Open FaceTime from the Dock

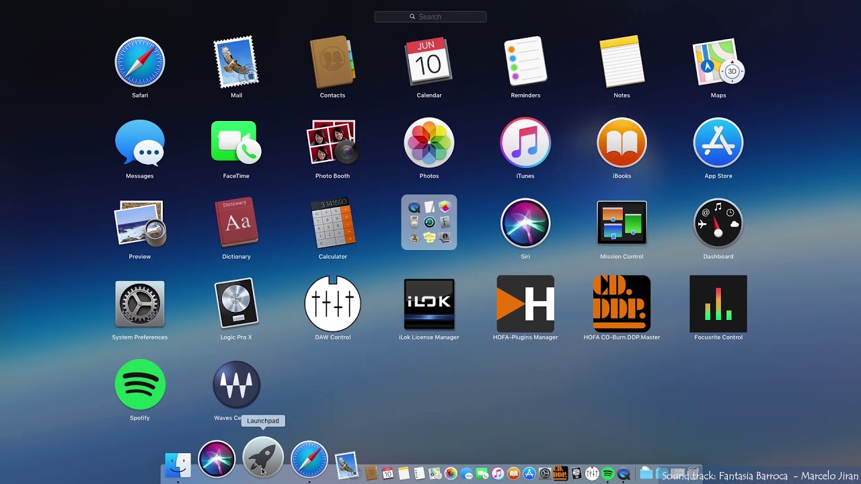point(482,474)
